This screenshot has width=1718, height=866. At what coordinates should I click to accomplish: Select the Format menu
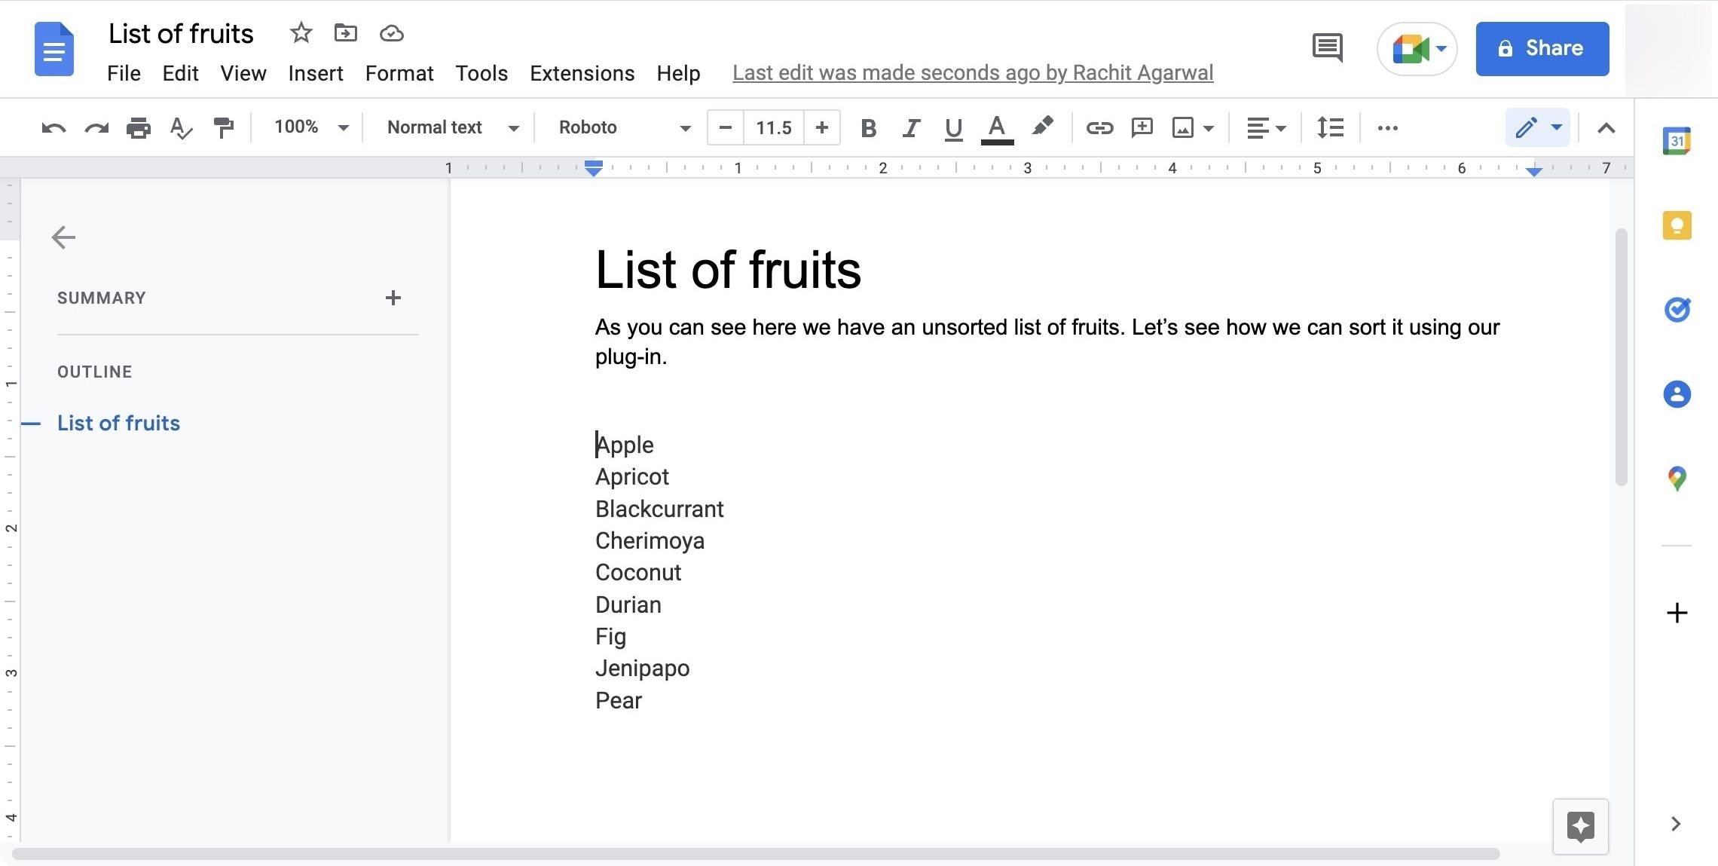pyautogui.click(x=399, y=73)
